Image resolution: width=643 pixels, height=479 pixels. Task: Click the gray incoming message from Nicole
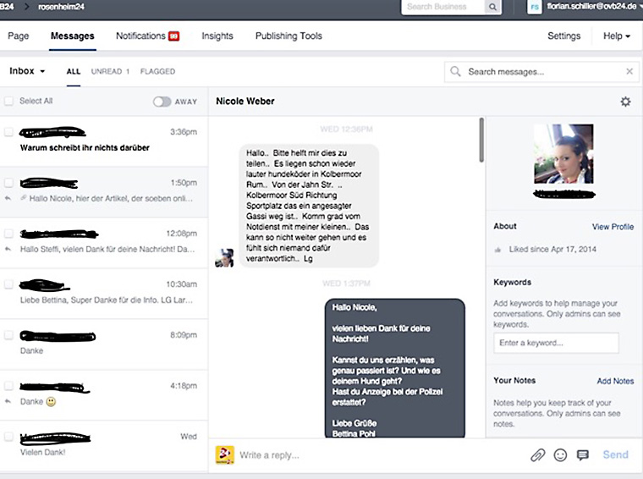click(309, 206)
